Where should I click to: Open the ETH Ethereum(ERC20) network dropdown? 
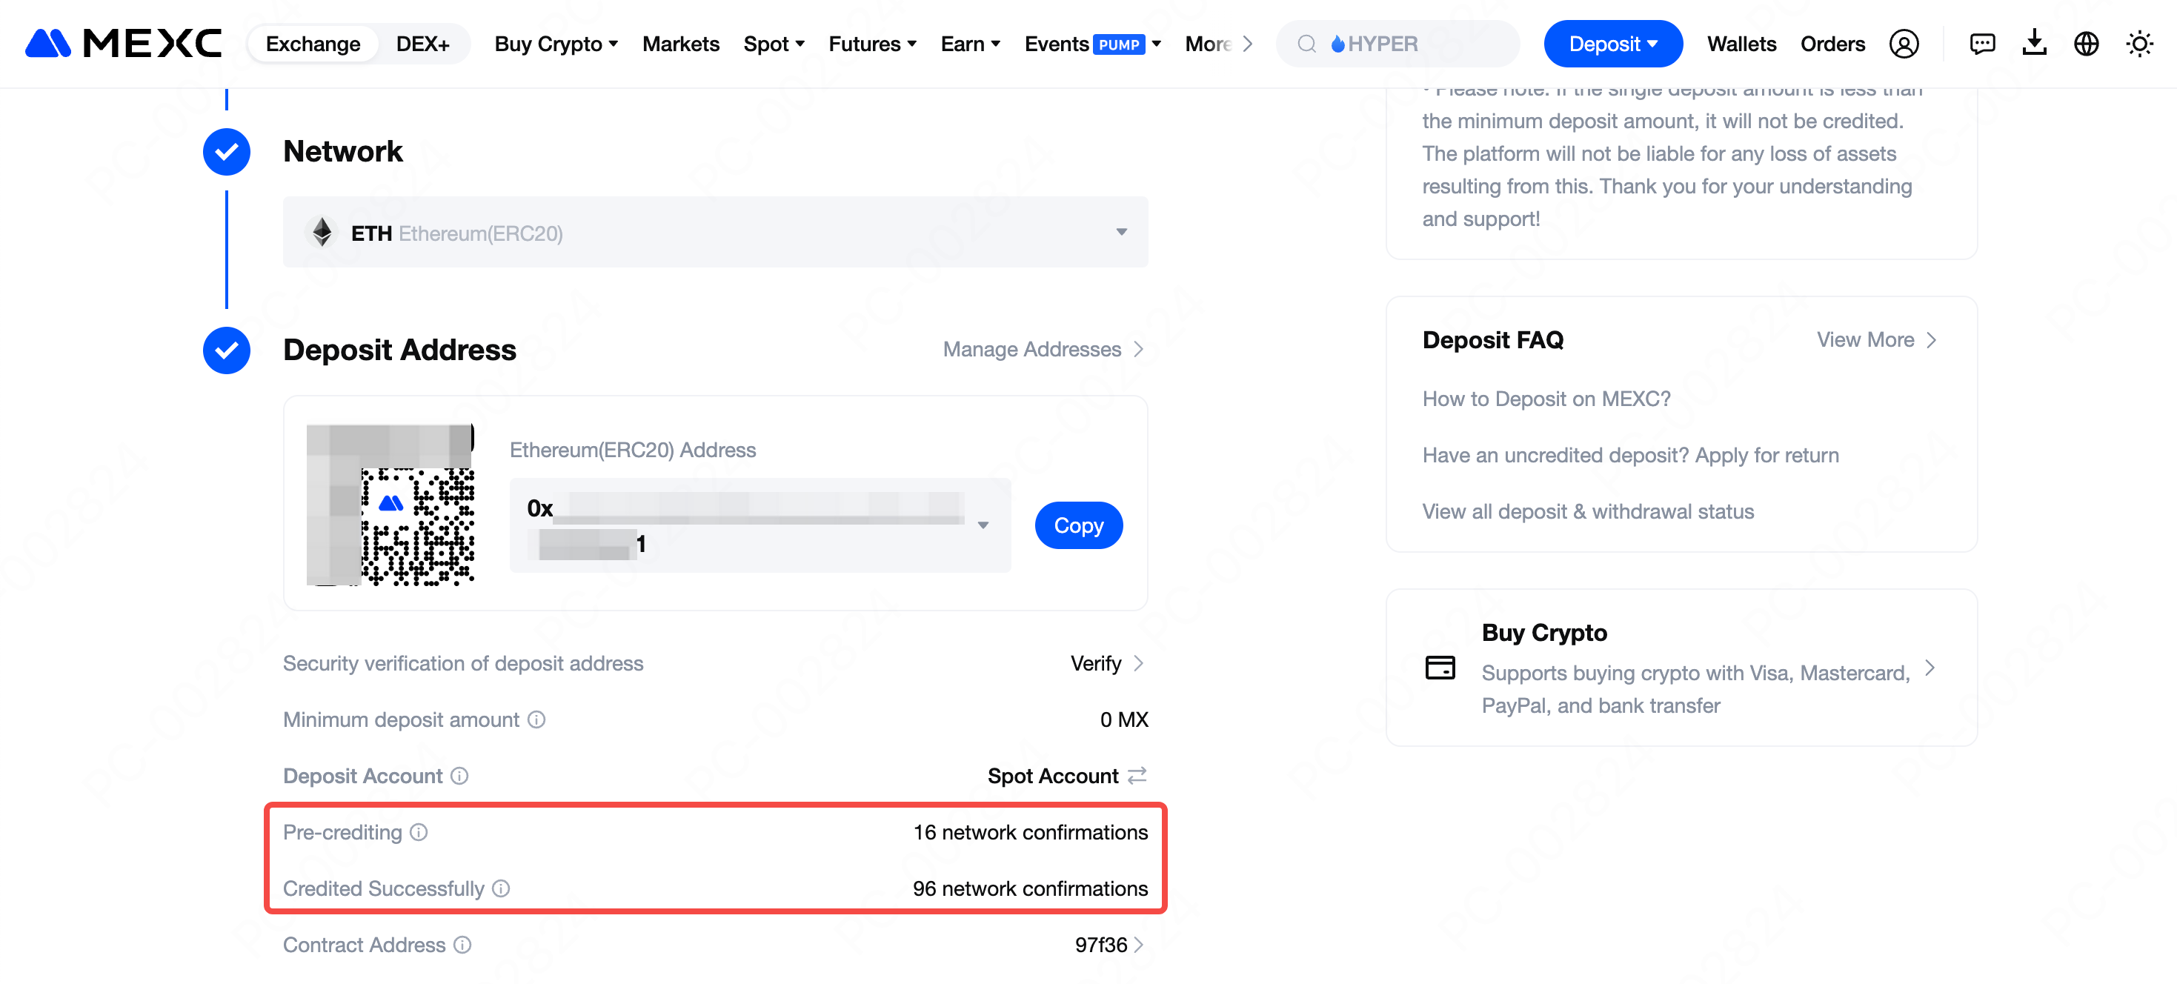pyautogui.click(x=715, y=233)
